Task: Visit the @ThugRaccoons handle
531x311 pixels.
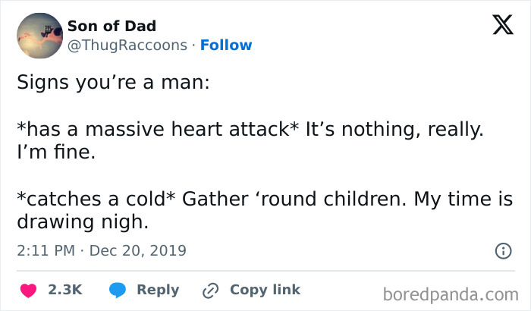Action: pos(127,45)
